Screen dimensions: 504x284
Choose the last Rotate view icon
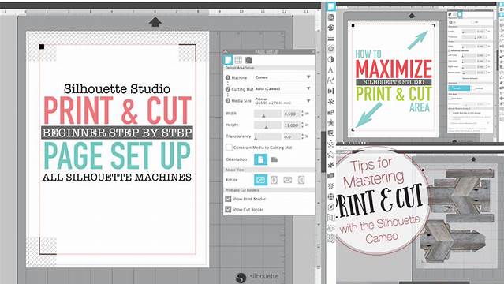(x=301, y=180)
